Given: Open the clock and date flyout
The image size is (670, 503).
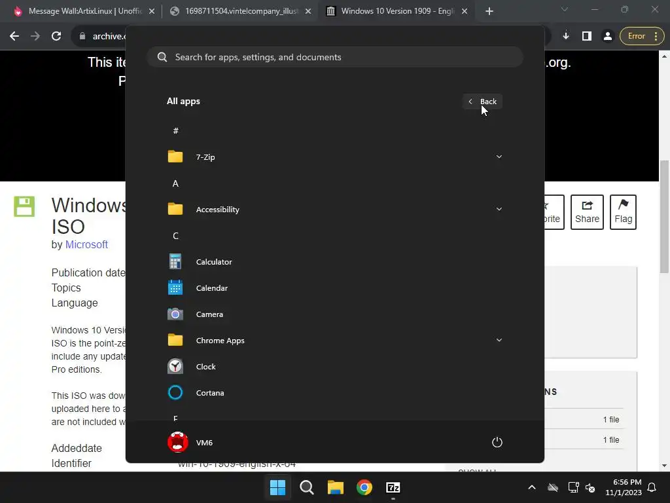Looking at the screenshot, I should 624,487.
